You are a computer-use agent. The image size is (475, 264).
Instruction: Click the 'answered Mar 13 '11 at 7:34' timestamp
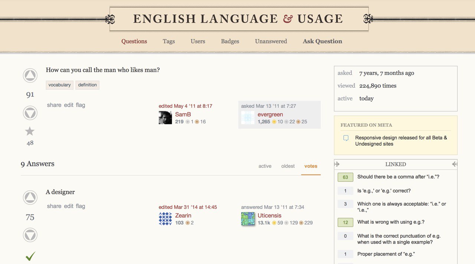pyautogui.click(x=273, y=207)
